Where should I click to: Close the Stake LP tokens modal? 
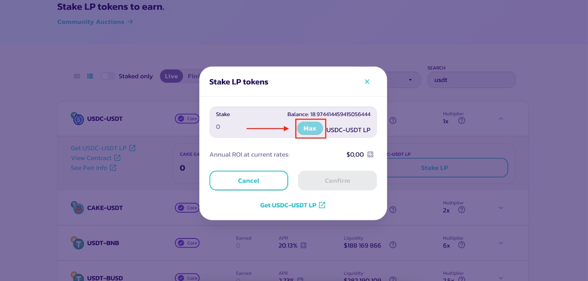pyautogui.click(x=367, y=82)
